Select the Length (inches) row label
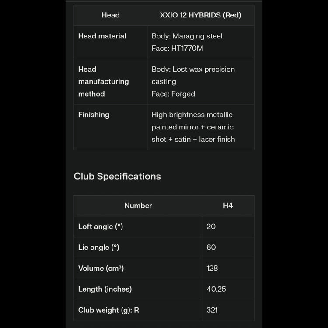This screenshot has width=328, height=328. [105, 289]
